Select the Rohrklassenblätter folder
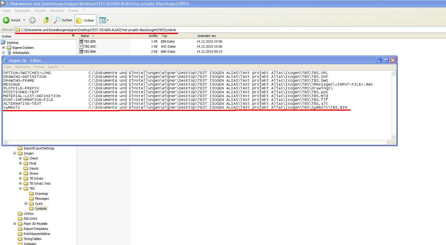This screenshot has width=446, height=245. [37, 234]
